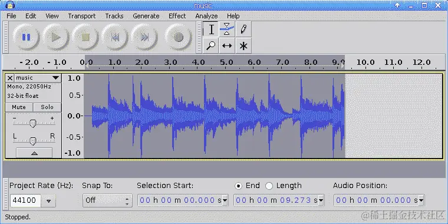The height and width of the screenshot is (224, 448).
Task: Open the music track name dropdown
Action: tap(38, 78)
